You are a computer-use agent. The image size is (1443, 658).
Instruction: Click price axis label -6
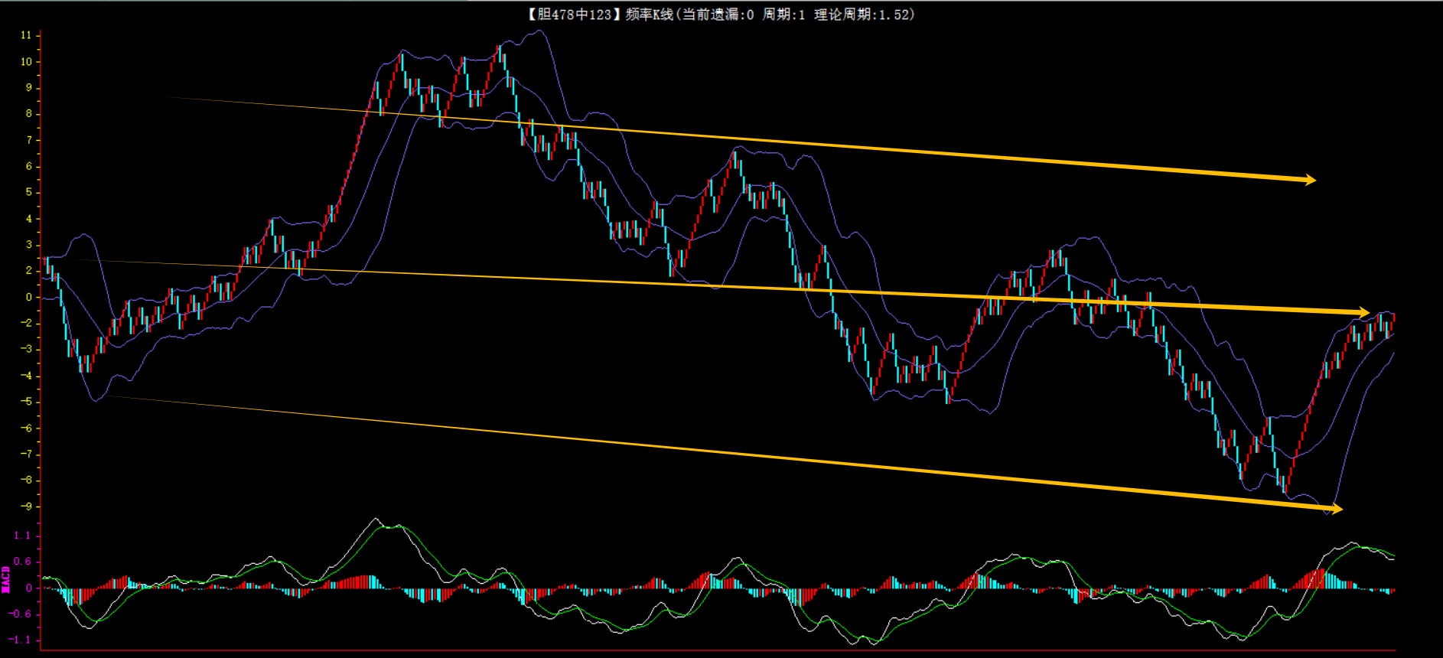tap(27, 428)
